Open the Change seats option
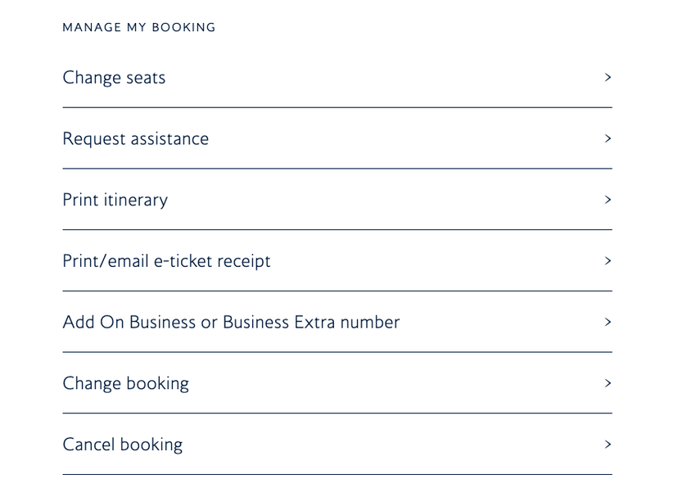Viewport: 678px width, 497px height. pyautogui.click(x=114, y=77)
